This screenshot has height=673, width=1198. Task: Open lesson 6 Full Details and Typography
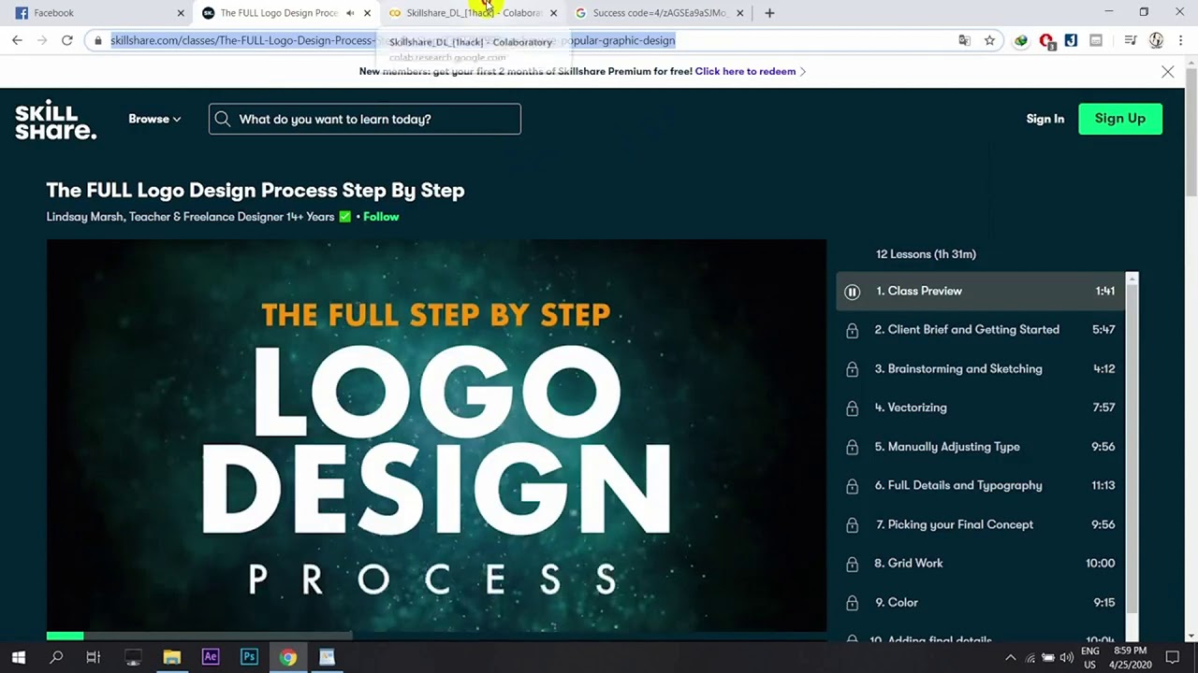(958, 486)
